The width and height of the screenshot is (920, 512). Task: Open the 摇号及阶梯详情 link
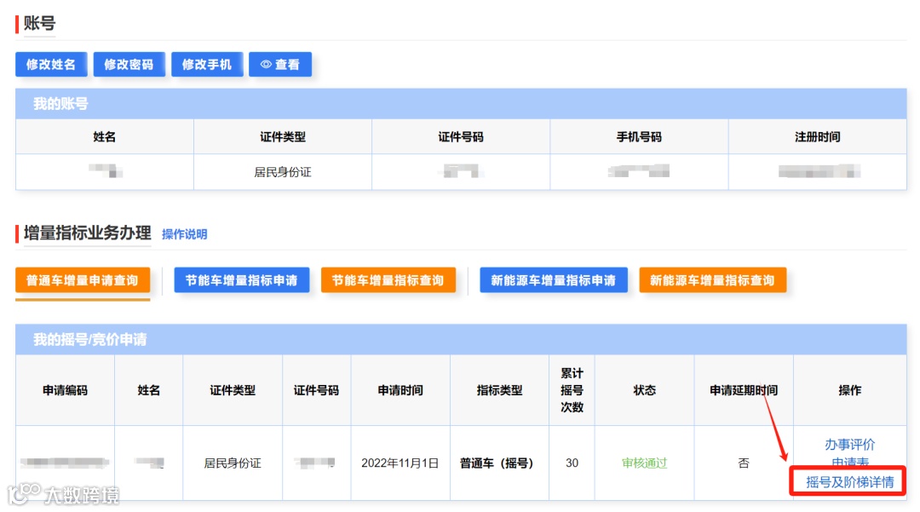pyautogui.click(x=849, y=482)
